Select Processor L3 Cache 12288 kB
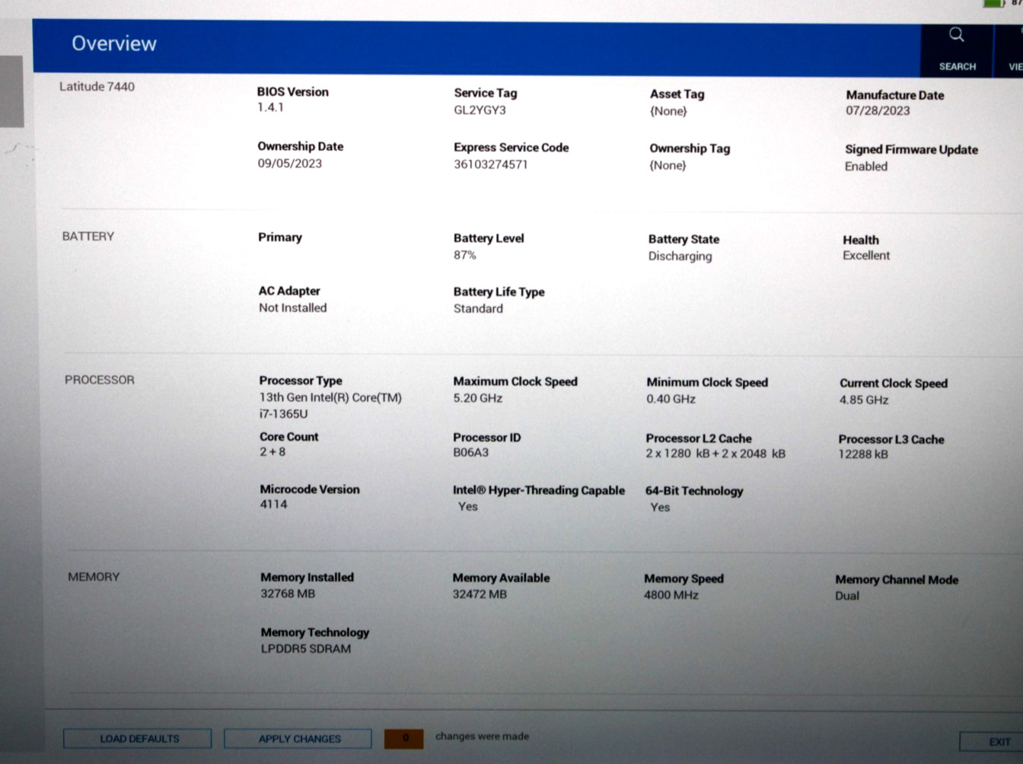Viewport: 1023px width, 764px height. [863, 454]
